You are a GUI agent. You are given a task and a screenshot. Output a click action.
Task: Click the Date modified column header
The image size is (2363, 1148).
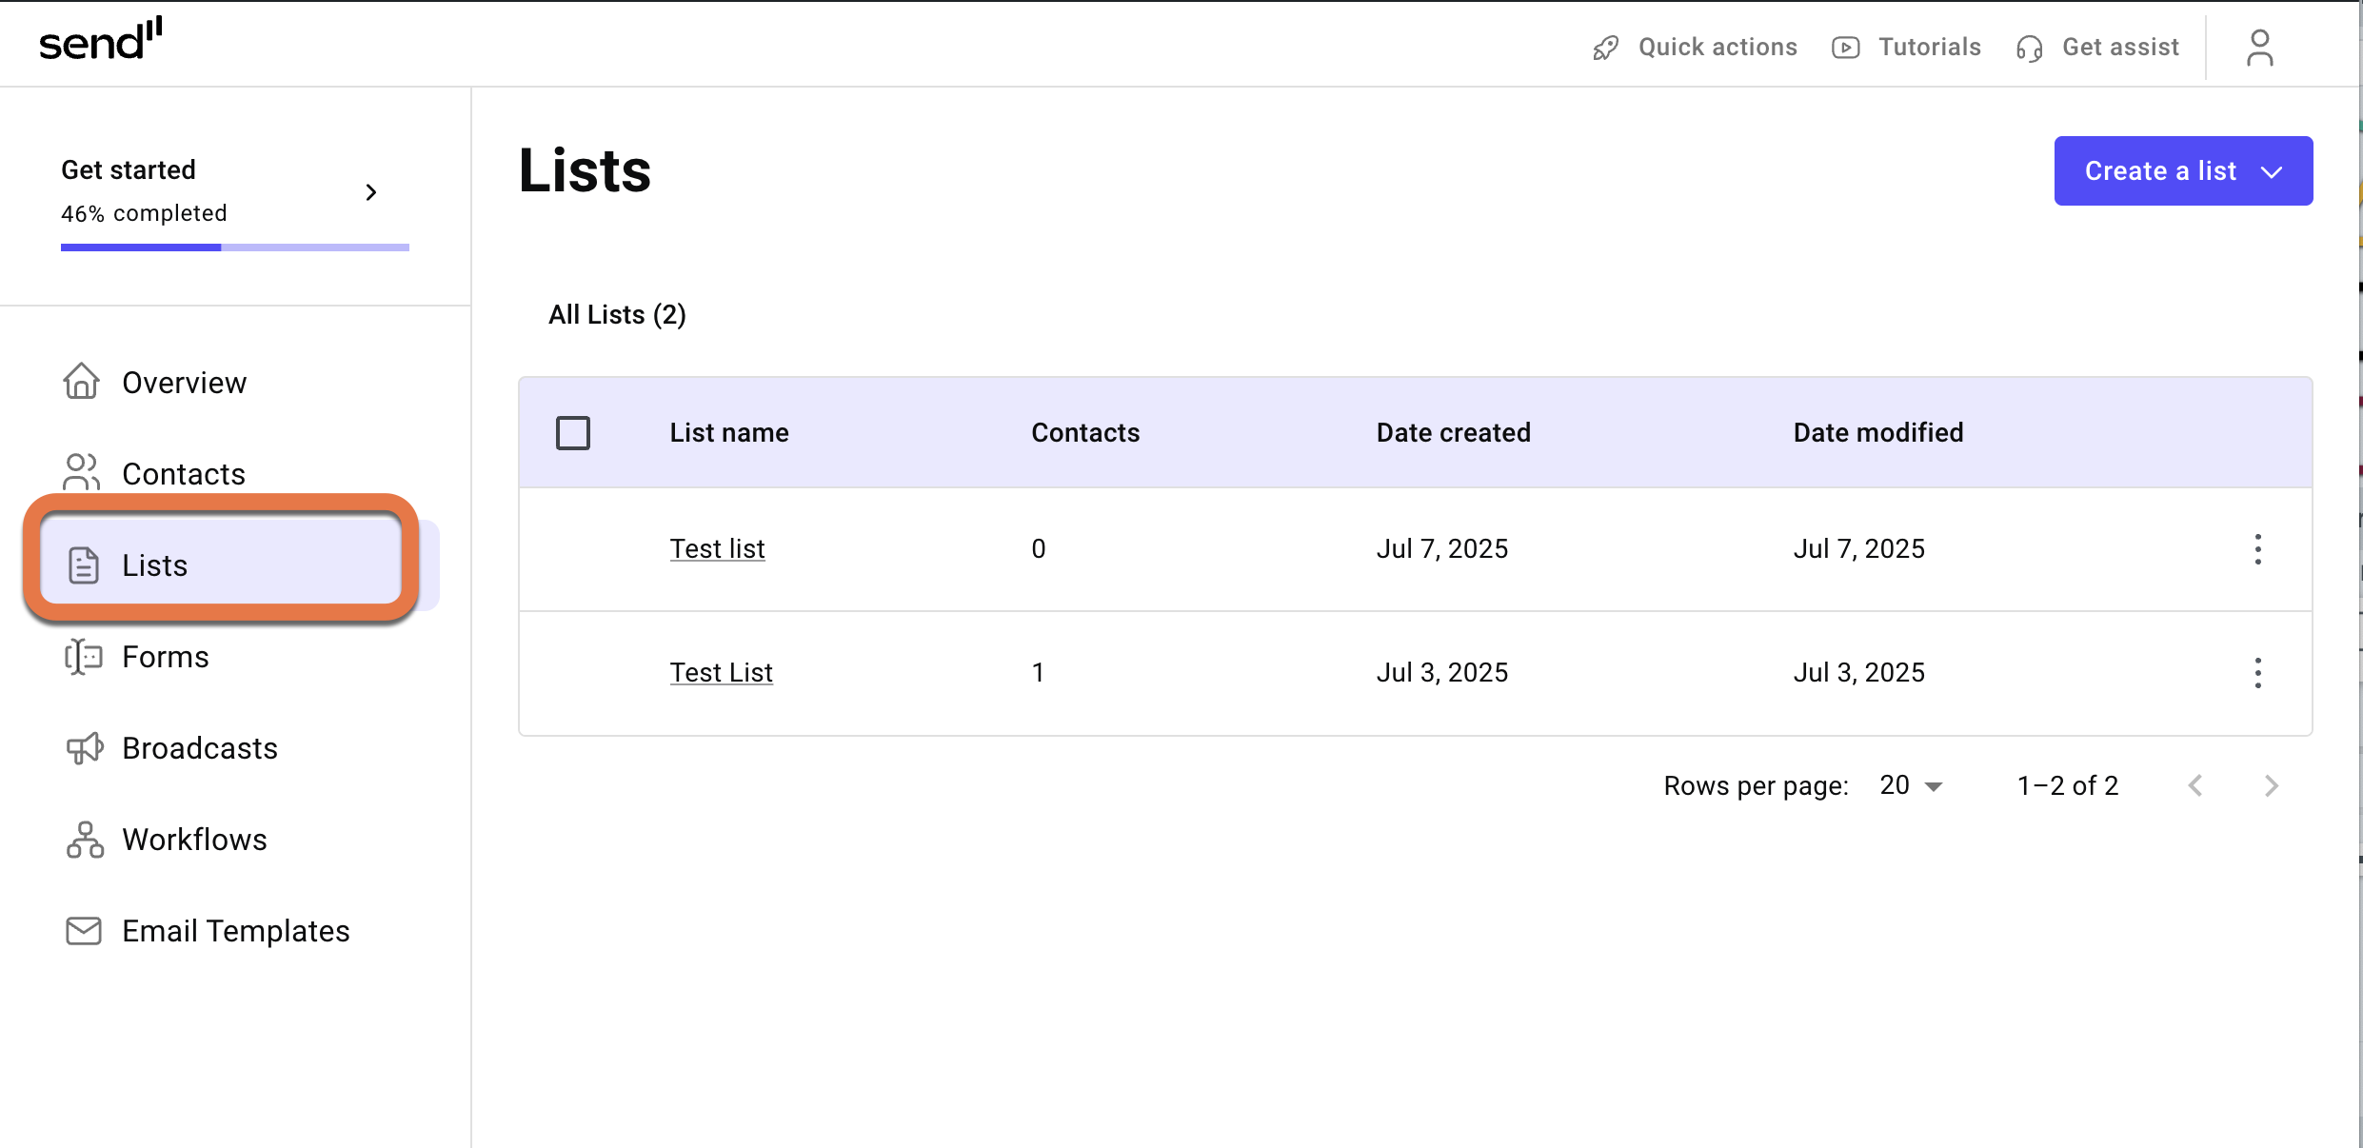pyautogui.click(x=1878, y=433)
